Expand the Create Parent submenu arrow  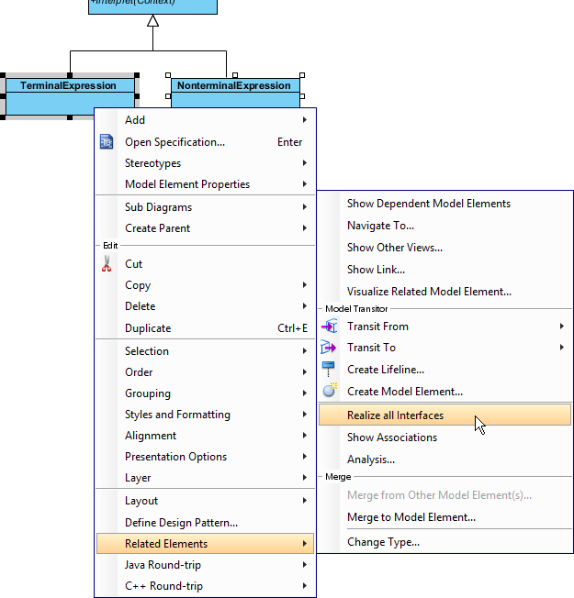tap(305, 227)
